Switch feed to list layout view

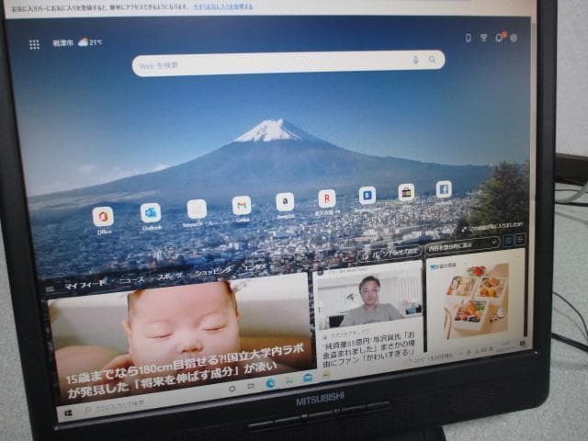pos(521,239)
